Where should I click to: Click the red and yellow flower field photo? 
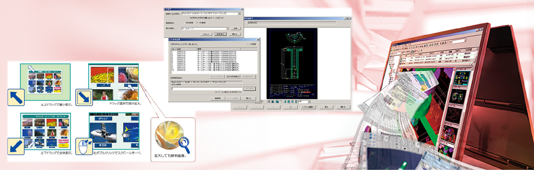coord(102,75)
